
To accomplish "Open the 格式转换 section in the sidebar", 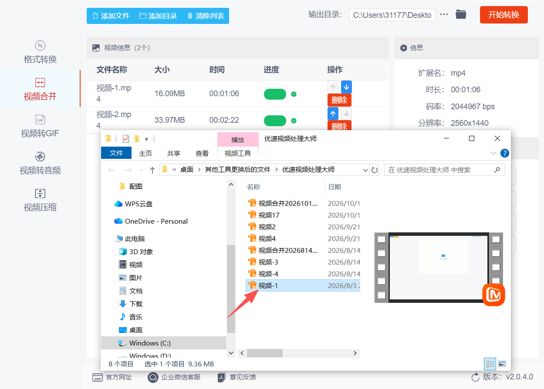I will coord(40,52).
